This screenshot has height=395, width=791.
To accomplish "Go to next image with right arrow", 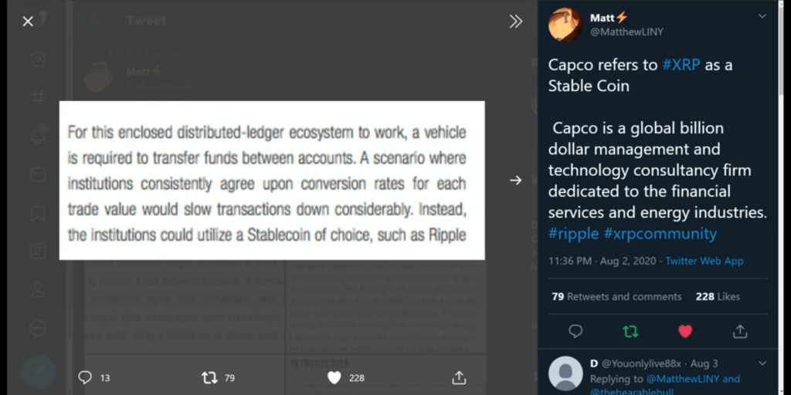I will (x=516, y=181).
